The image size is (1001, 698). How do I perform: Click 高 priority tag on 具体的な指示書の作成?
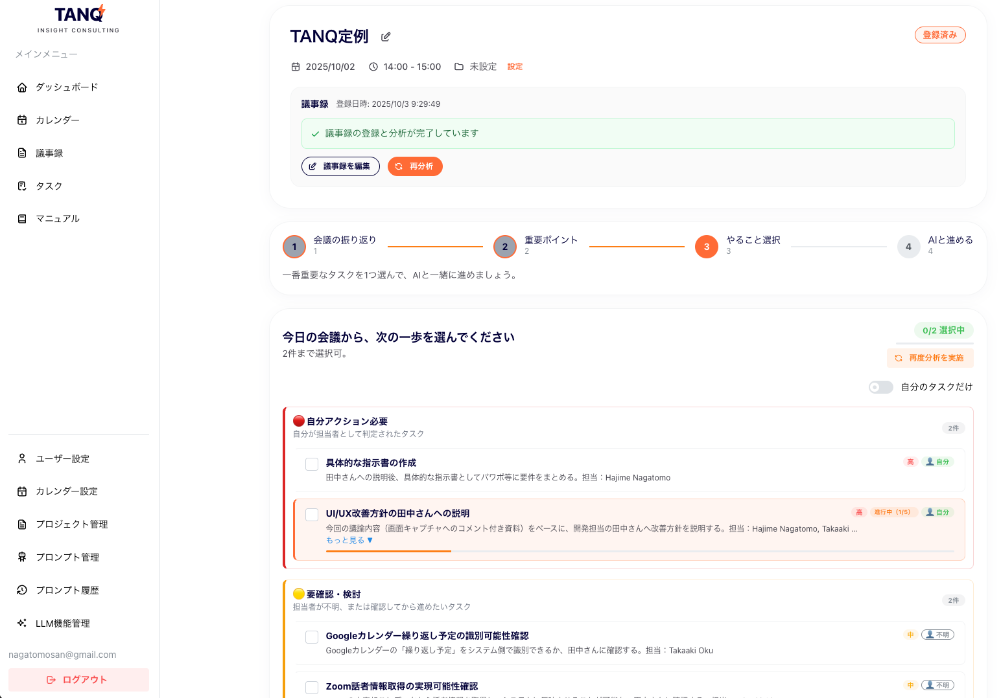910,462
